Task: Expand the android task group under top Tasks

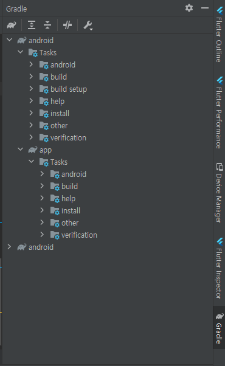Action: [31, 64]
